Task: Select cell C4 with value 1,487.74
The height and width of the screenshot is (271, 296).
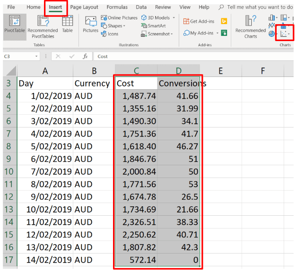Action: point(136,96)
